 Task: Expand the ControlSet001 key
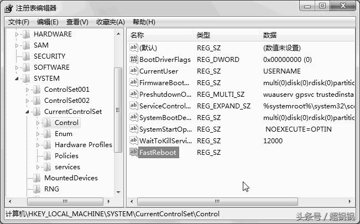point(27,90)
